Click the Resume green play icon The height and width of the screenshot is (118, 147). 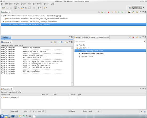(102, 12)
